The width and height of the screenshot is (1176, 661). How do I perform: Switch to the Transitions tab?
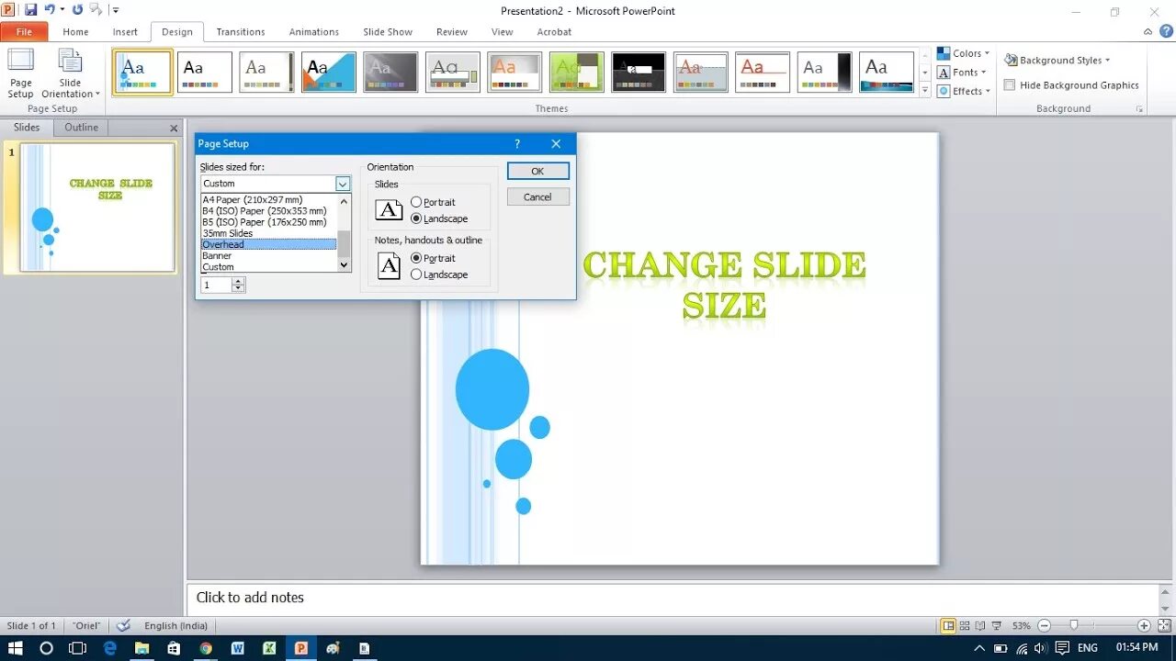tap(241, 32)
